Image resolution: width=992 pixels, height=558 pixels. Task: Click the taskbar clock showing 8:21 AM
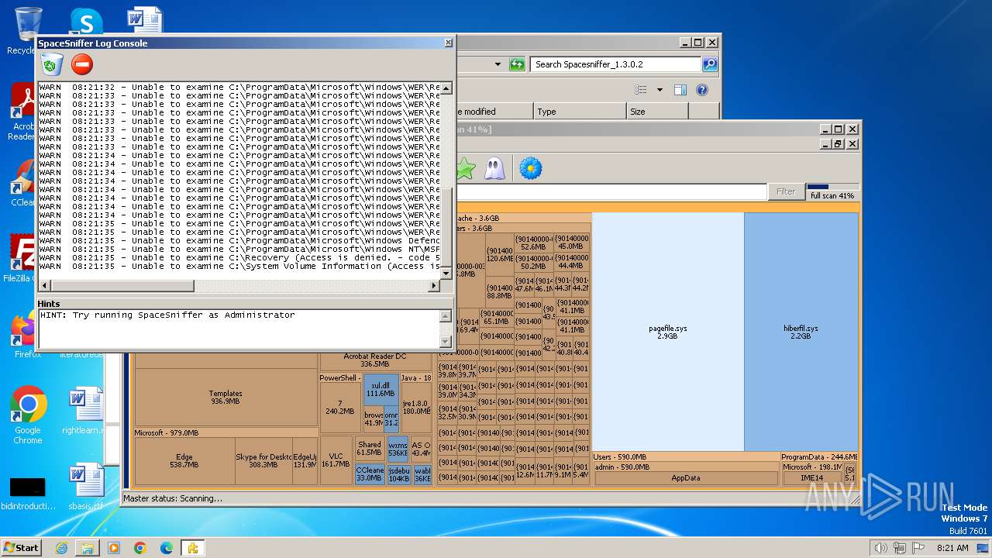click(x=952, y=548)
